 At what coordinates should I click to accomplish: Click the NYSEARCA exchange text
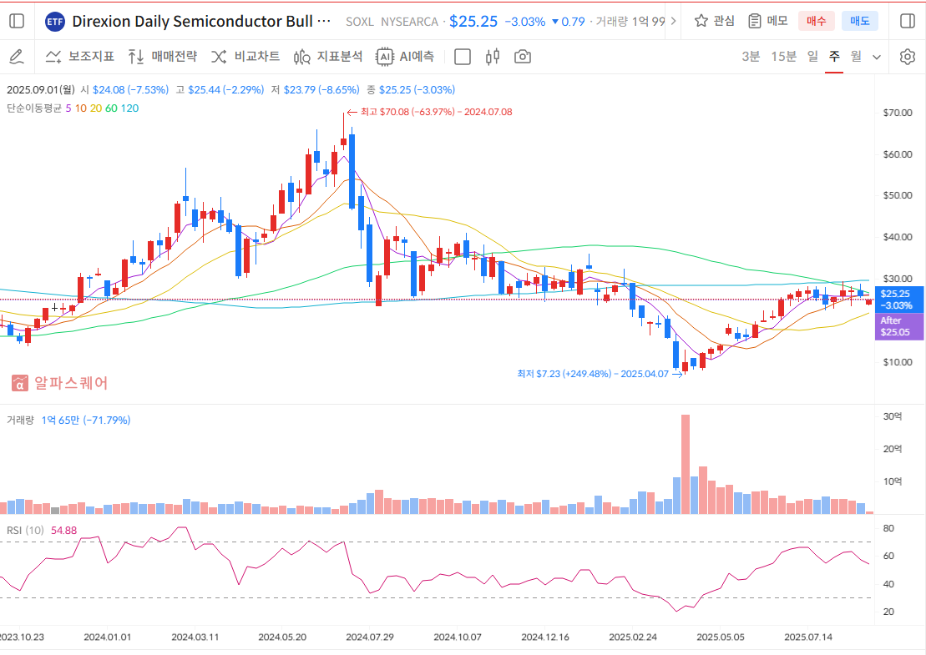tap(409, 22)
